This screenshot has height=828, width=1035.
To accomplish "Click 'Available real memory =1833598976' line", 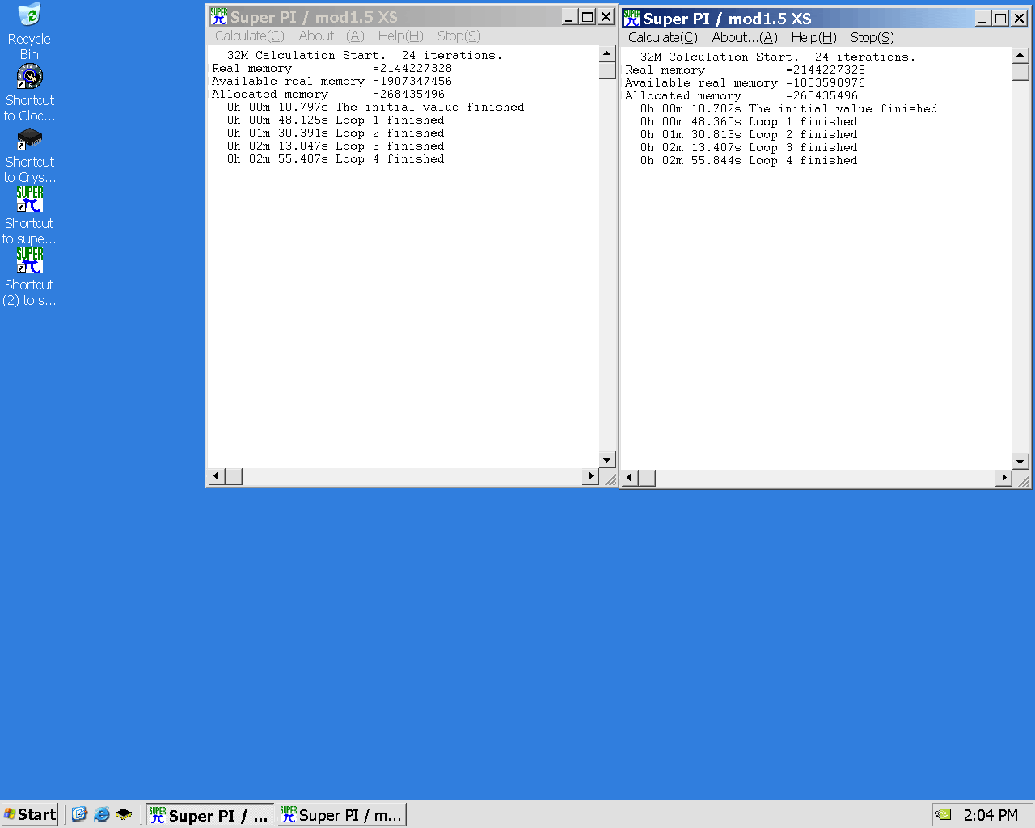I will click(745, 83).
